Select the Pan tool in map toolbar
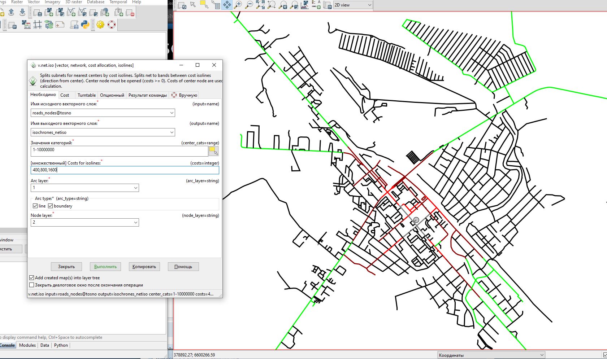 click(227, 5)
